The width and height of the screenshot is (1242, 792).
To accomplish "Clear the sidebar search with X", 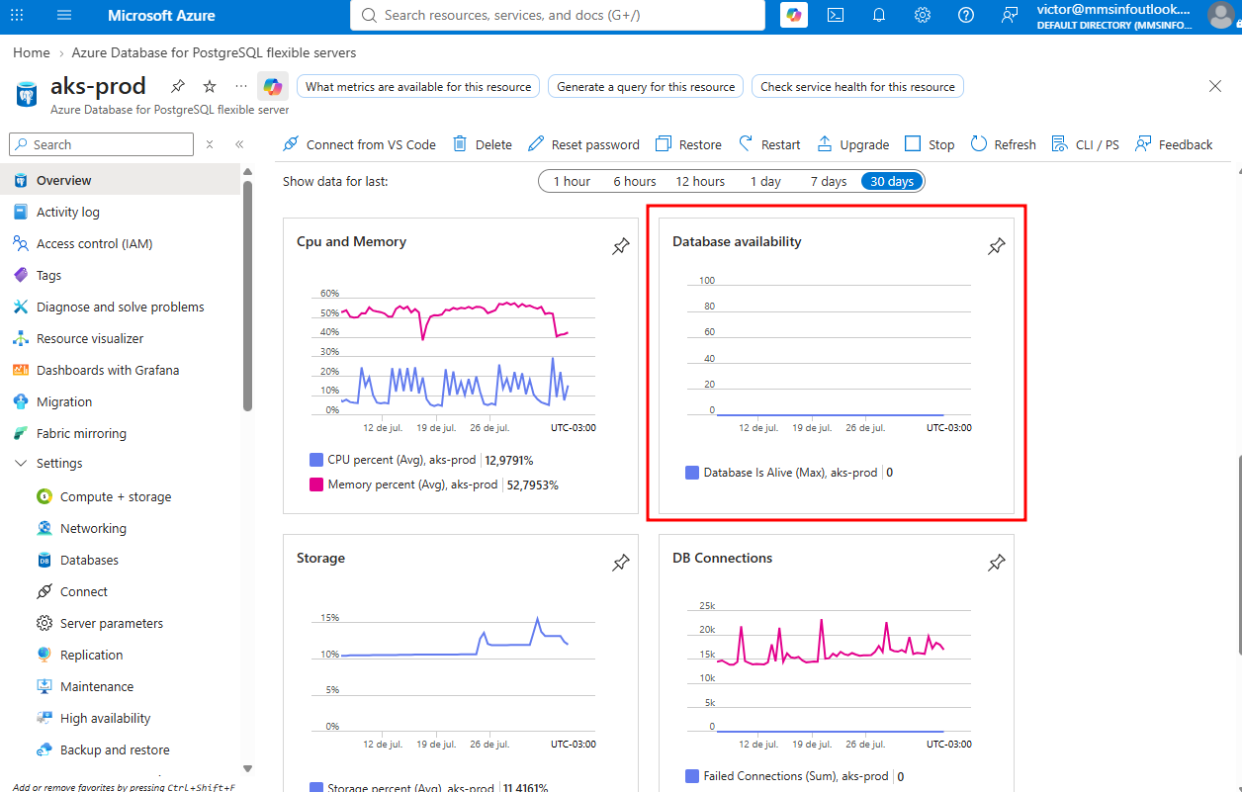I will pos(210,144).
